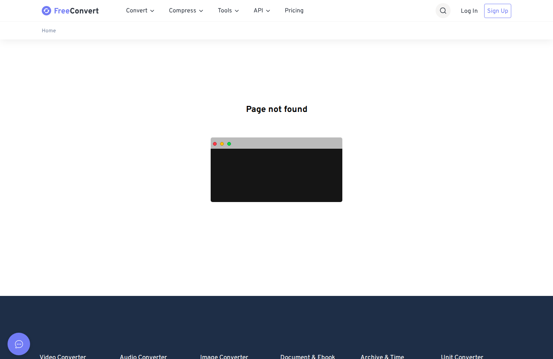The width and height of the screenshot is (553, 359).
Task: Click the Audio Converter footer heading
Action: click(x=143, y=356)
